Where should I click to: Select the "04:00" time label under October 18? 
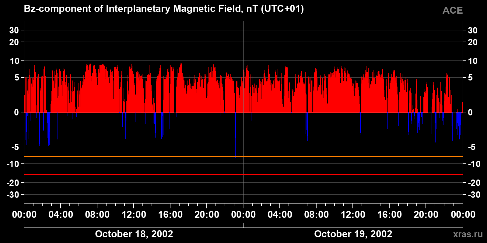(x=61, y=215)
